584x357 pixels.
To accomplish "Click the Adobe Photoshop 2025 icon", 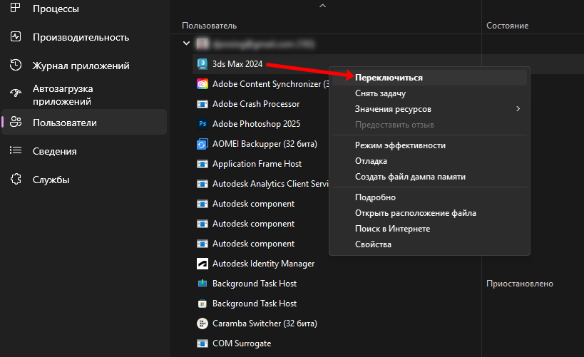I will click(201, 123).
